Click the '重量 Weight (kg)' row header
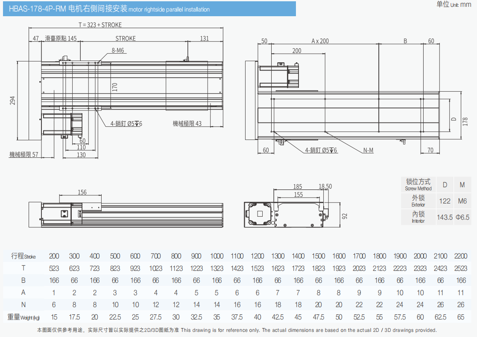 pos(23,317)
